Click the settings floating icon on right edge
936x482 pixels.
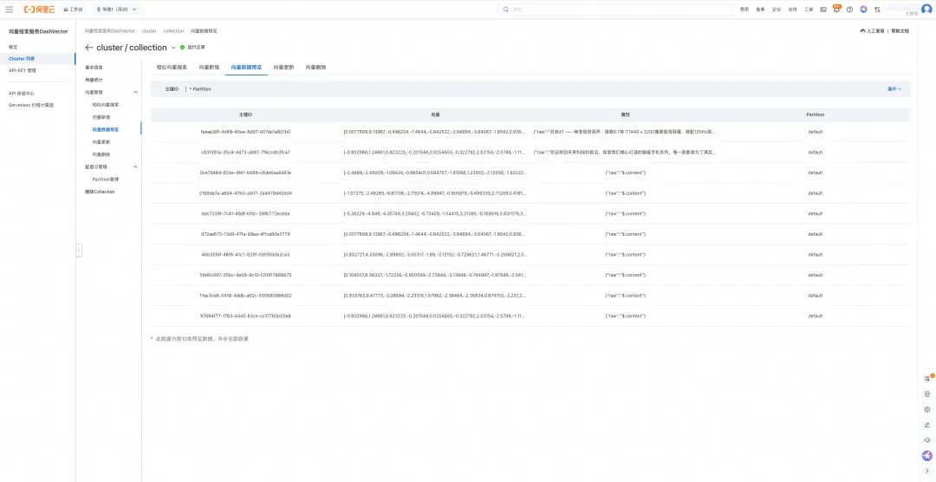[927, 409]
